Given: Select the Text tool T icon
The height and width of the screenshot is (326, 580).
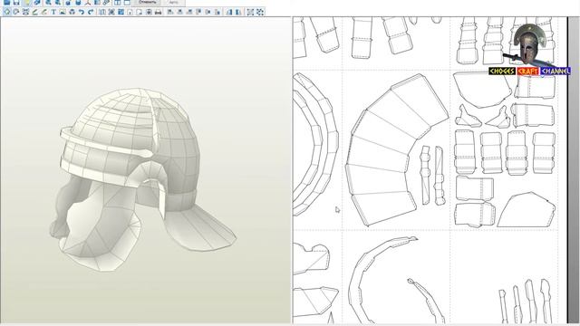Looking at the screenshot, I should (x=53, y=12).
